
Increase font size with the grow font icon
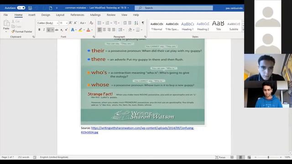pyautogui.click(x=70, y=23)
